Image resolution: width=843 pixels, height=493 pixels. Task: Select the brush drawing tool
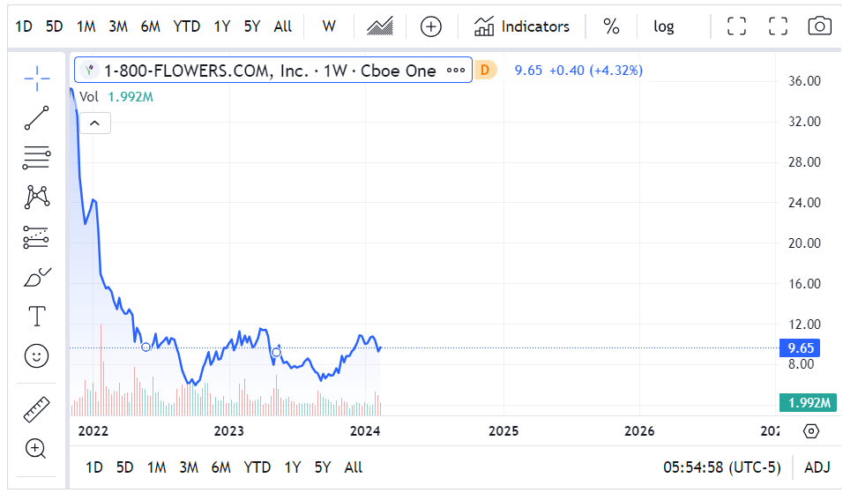click(36, 278)
